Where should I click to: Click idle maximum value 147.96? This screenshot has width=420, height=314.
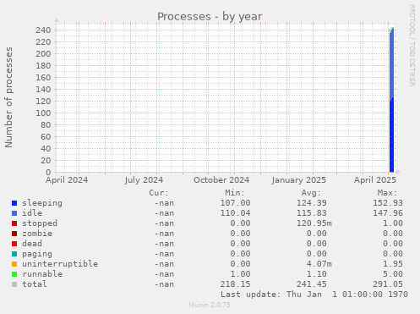click(388, 213)
